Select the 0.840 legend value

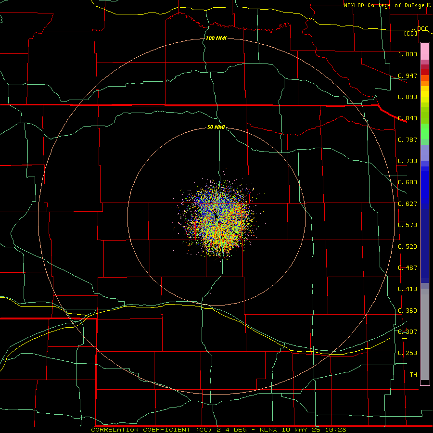pyautogui.click(x=408, y=118)
